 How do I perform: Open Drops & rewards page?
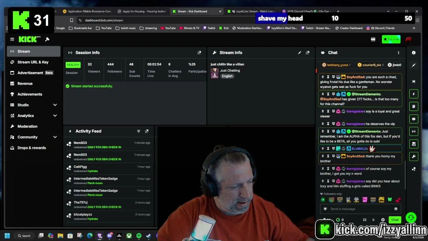[33, 148]
